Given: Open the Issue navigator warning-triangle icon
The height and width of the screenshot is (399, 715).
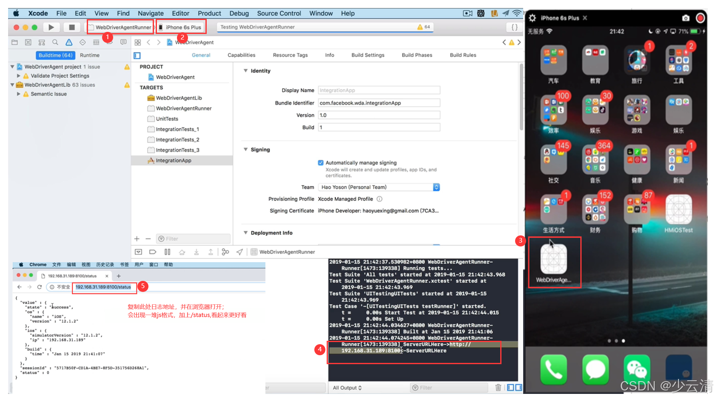Looking at the screenshot, I should pos(69,42).
